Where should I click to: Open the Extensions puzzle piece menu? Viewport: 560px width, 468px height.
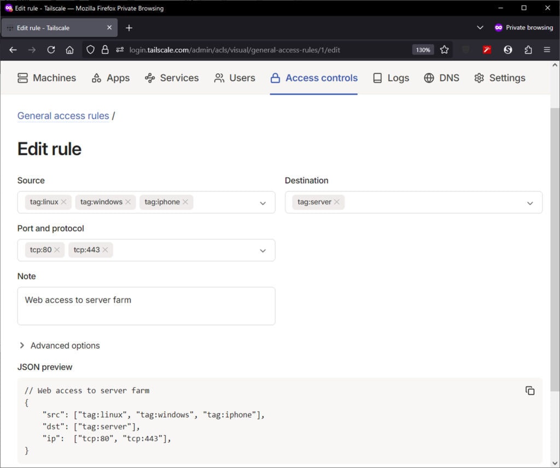pos(528,50)
